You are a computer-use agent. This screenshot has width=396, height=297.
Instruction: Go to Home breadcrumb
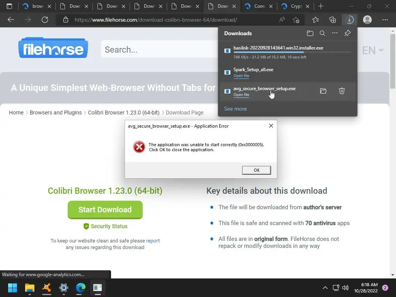[16, 113]
